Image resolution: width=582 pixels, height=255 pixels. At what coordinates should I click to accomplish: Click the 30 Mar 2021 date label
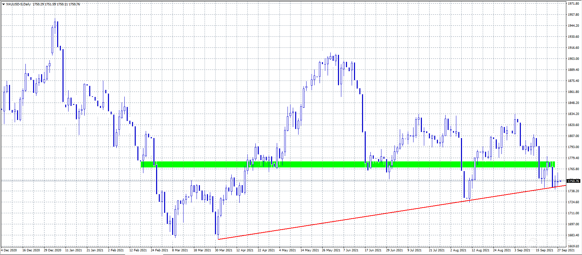(x=224, y=250)
